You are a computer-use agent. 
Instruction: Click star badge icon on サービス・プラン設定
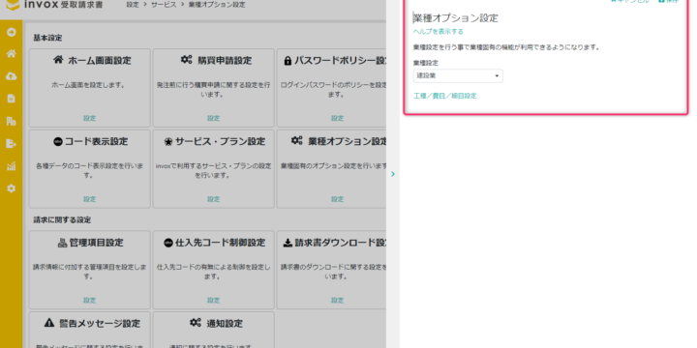[x=168, y=141]
